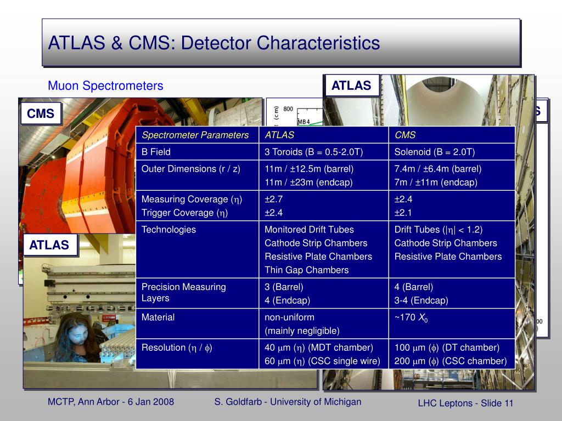Click the '200 µm (φ) (CSC chamber)' text
This screenshot has width=562, height=421.
click(x=451, y=361)
